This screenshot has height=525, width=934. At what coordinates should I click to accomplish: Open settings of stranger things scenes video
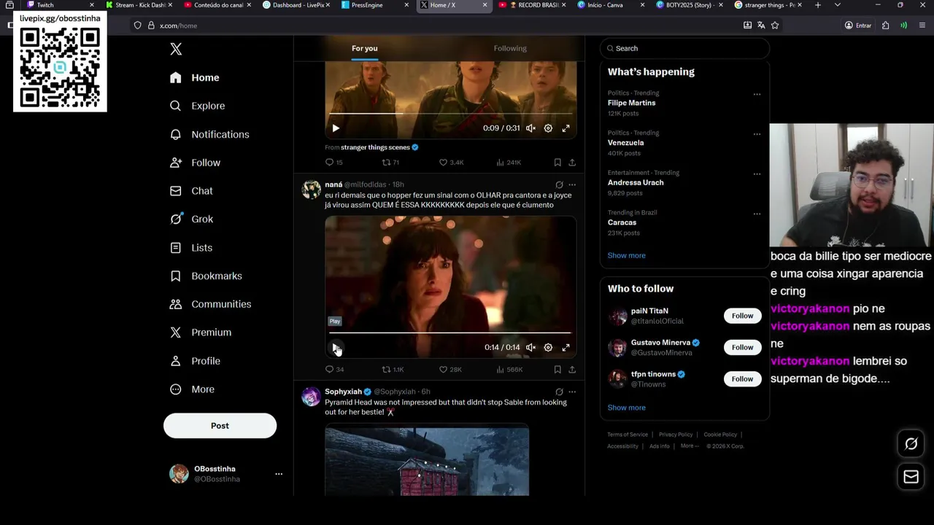[548, 128]
